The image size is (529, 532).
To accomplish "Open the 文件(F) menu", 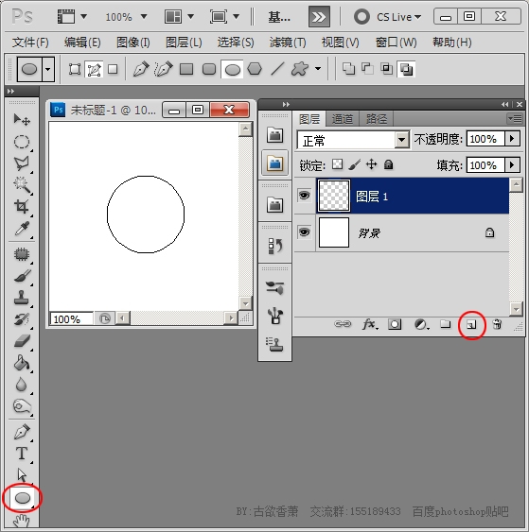I will click(x=30, y=43).
